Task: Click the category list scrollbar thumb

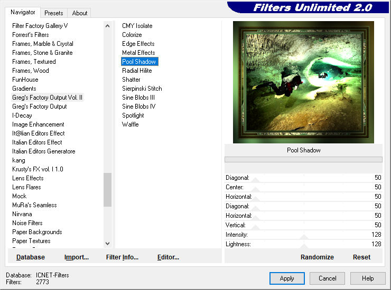Action: [x=107, y=190]
